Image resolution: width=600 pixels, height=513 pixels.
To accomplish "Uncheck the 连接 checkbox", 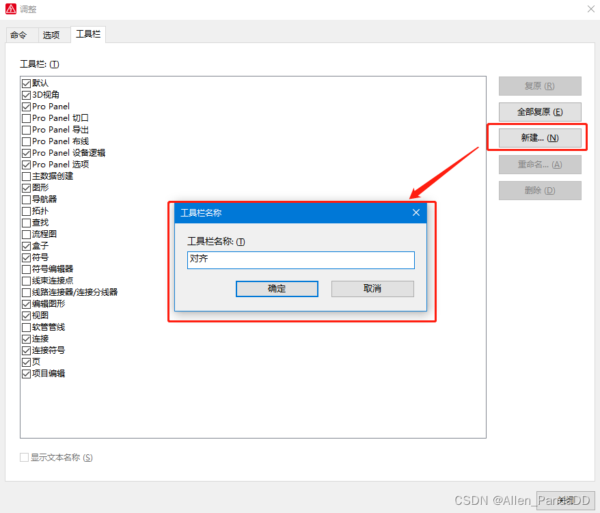I will (x=27, y=339).
